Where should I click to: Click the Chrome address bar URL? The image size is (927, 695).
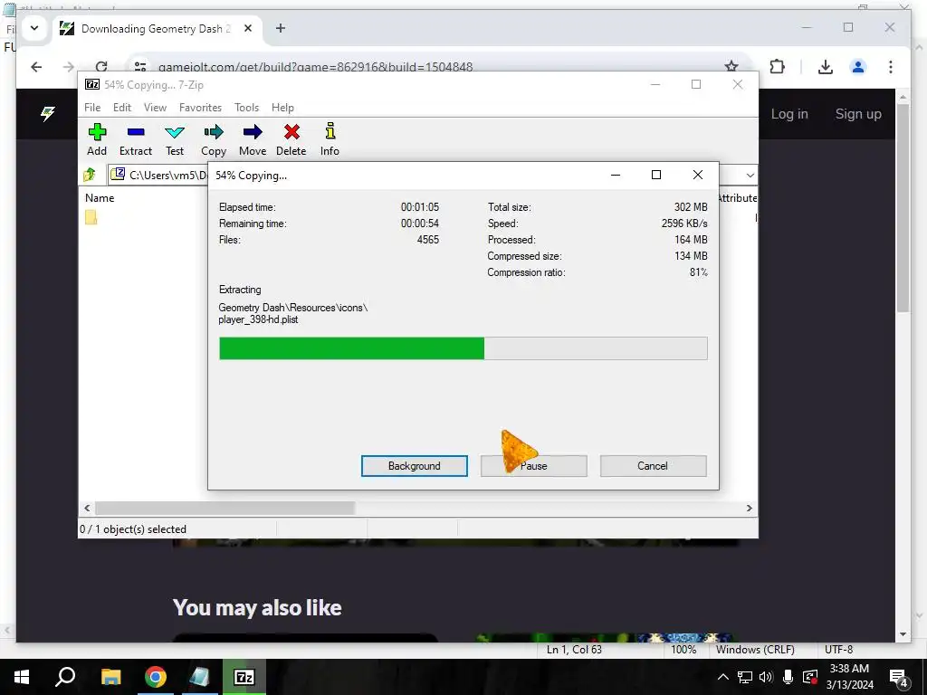tap(316, 67)
